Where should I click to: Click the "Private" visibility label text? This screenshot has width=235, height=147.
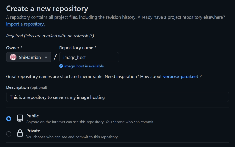point(33,131)
